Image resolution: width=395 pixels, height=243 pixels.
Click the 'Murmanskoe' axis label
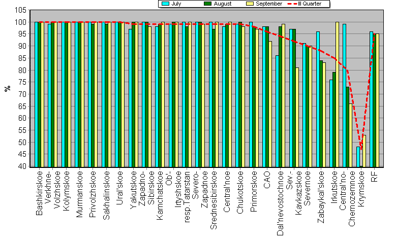[x=79, y=194]
